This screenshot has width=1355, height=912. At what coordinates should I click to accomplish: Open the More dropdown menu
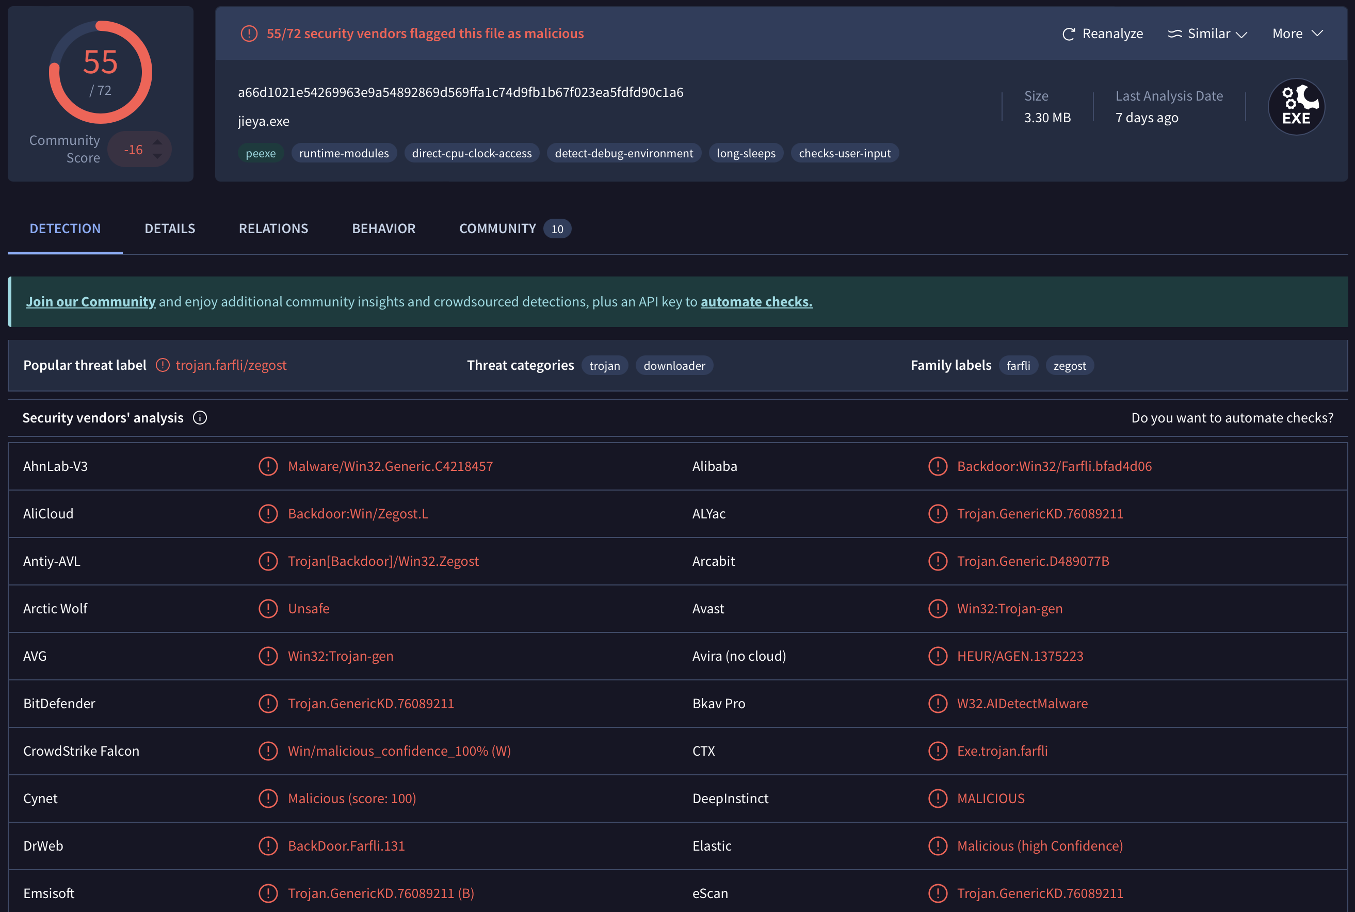point(1297,34)
